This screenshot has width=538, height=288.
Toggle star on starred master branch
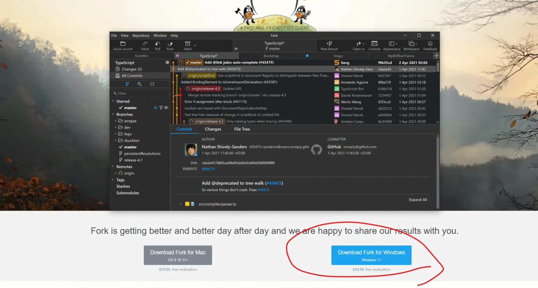click(156, 108)
